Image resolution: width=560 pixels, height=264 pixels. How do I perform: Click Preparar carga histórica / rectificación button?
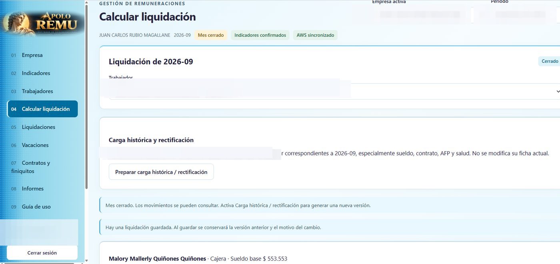tap(161, 172)
